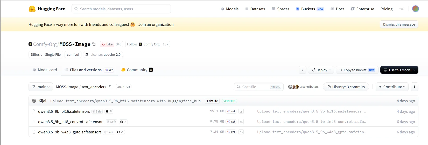
Task: Click the VERIFIED commit badge
Action: 229,101
